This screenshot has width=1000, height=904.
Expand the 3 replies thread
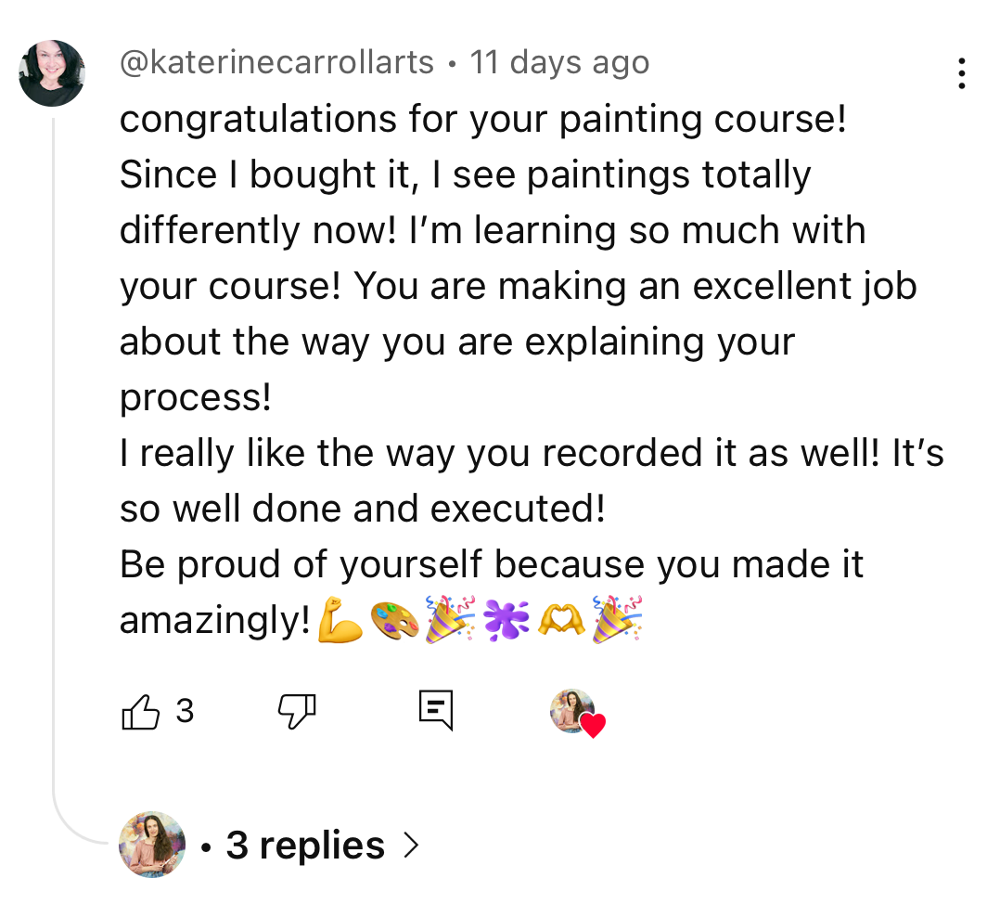click(305, 846)
